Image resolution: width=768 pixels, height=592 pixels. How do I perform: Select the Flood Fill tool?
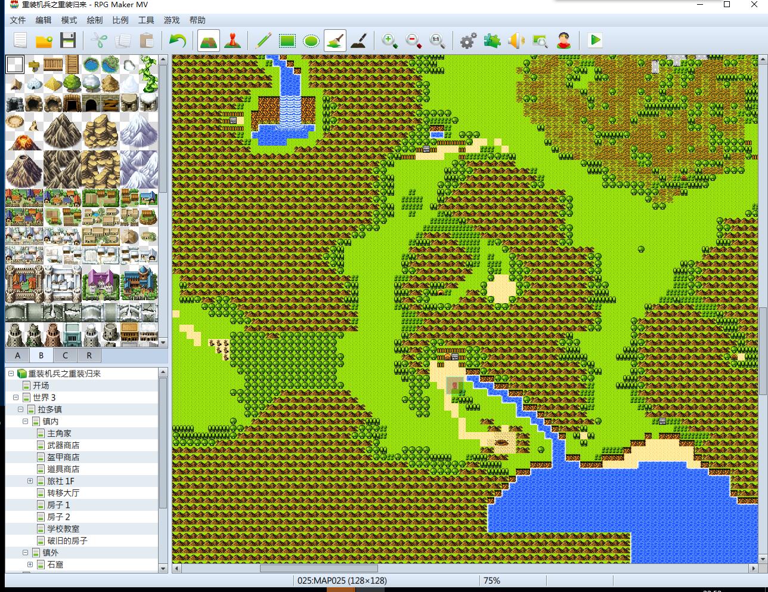[335, 41]
